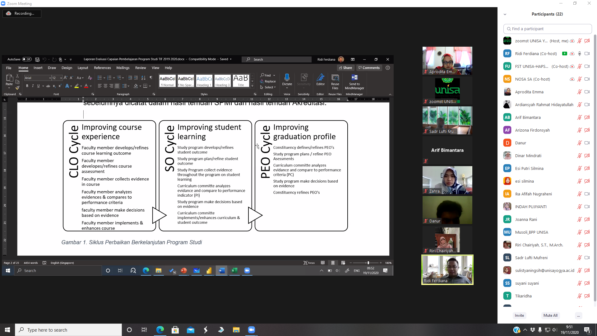This screenshot has height=336, width=597.
Task: Click Ridi Ferdiana's microphone icon
Action: click(579, 54)
